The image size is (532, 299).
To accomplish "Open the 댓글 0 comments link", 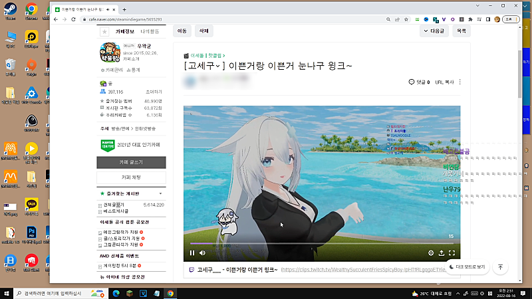I will pyautogui.click(x=420, y=82).
